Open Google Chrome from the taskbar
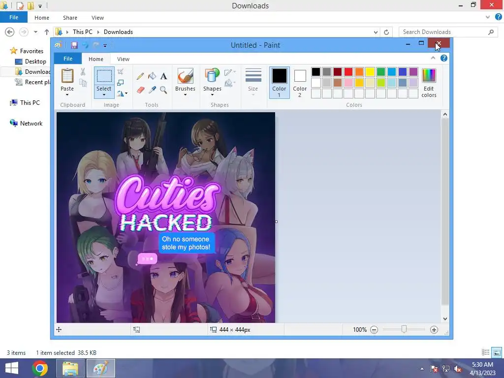504x378 pixels. (40, 368)
